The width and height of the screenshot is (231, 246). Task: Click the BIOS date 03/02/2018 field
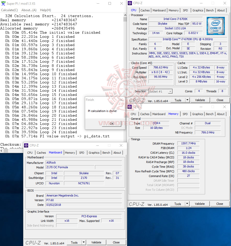click(x=84, y=205)
